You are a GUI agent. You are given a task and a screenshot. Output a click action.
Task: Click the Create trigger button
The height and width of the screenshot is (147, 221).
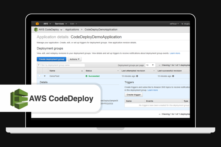click(x=134, y=95)
